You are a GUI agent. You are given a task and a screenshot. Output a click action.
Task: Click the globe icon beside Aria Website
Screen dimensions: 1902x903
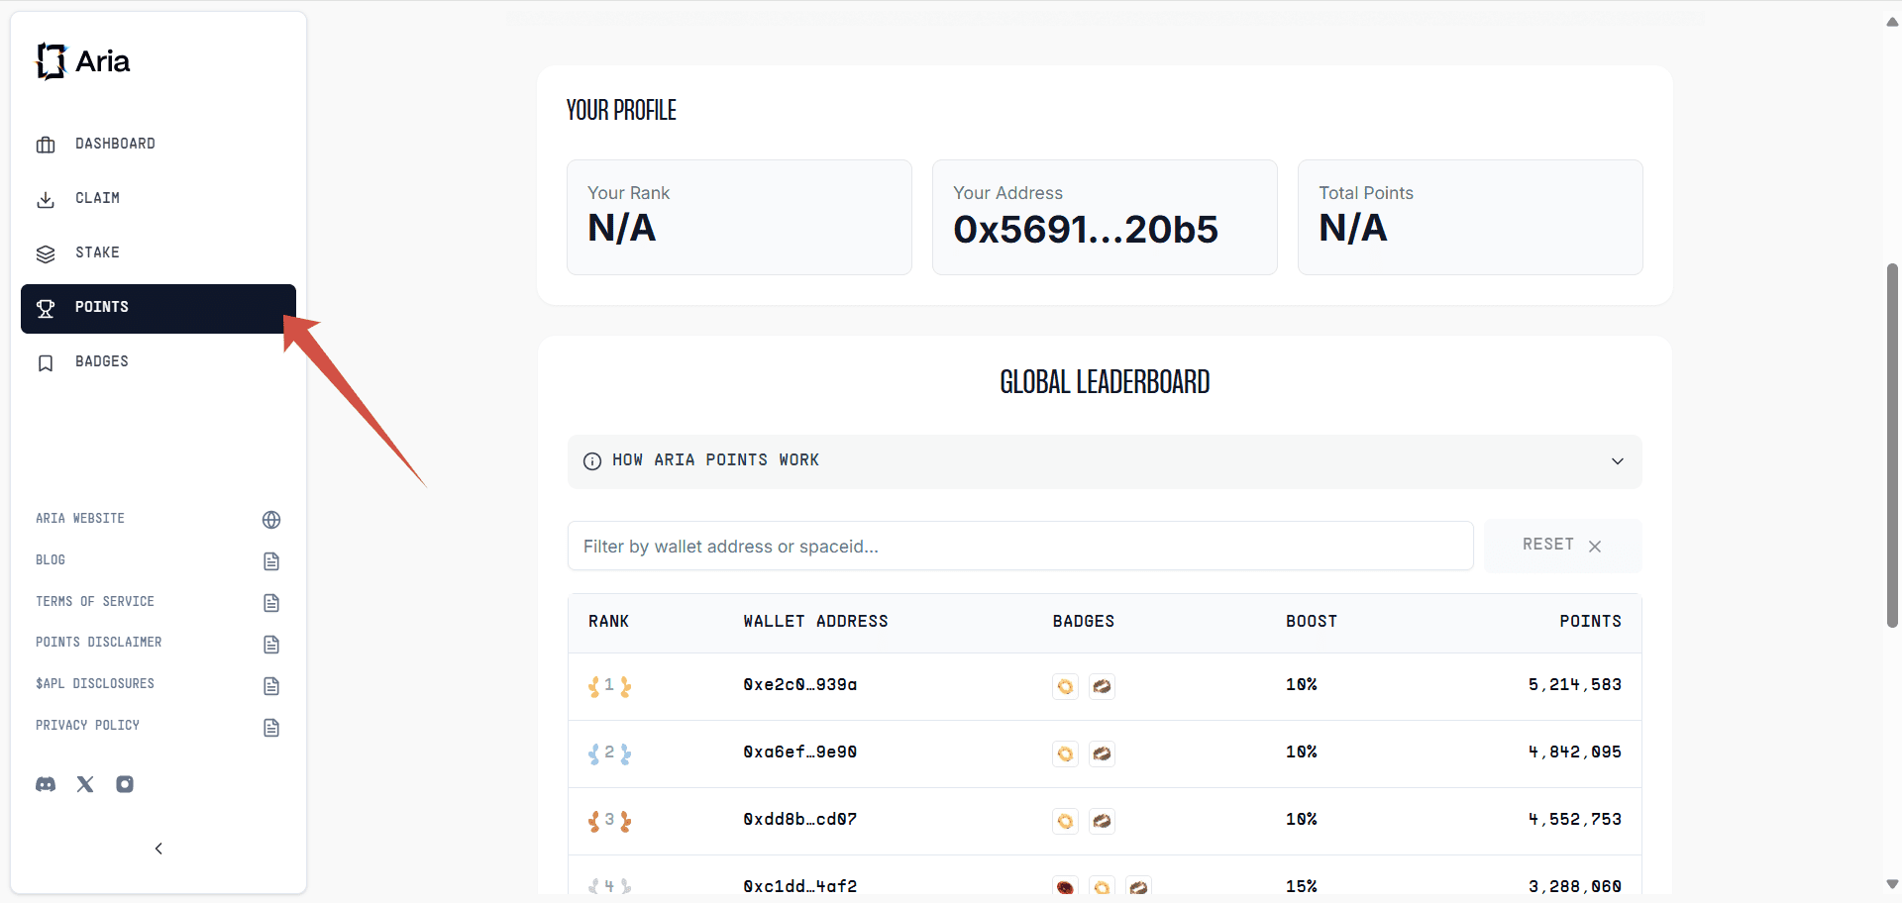click(x=271, y=520)
